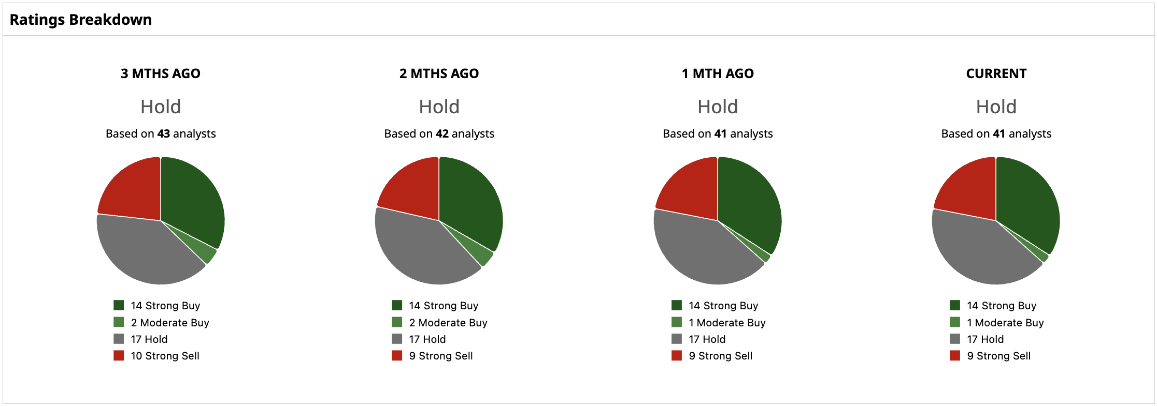
Task: Click "Based on 43 analysts" text
Action: (161, 133)
